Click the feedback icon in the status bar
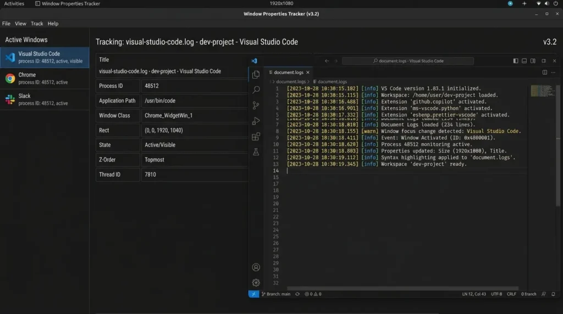Viewport: 563px width, 314px height. coord(544,294)
